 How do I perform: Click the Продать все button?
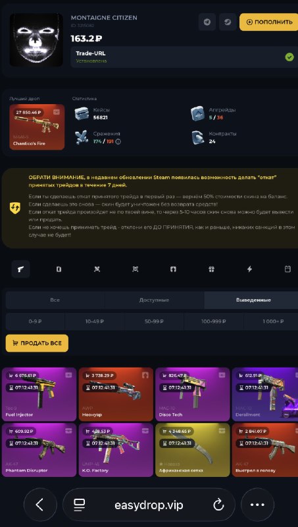coord(37,343)
